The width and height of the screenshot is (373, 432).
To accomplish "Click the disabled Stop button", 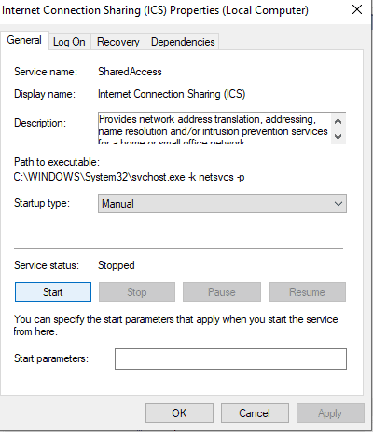I will click(x=137, y=291).
